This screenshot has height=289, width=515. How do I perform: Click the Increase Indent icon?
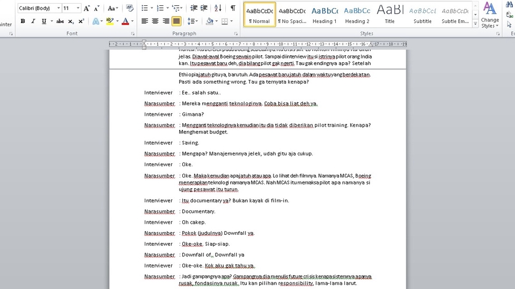coord(204,8)
